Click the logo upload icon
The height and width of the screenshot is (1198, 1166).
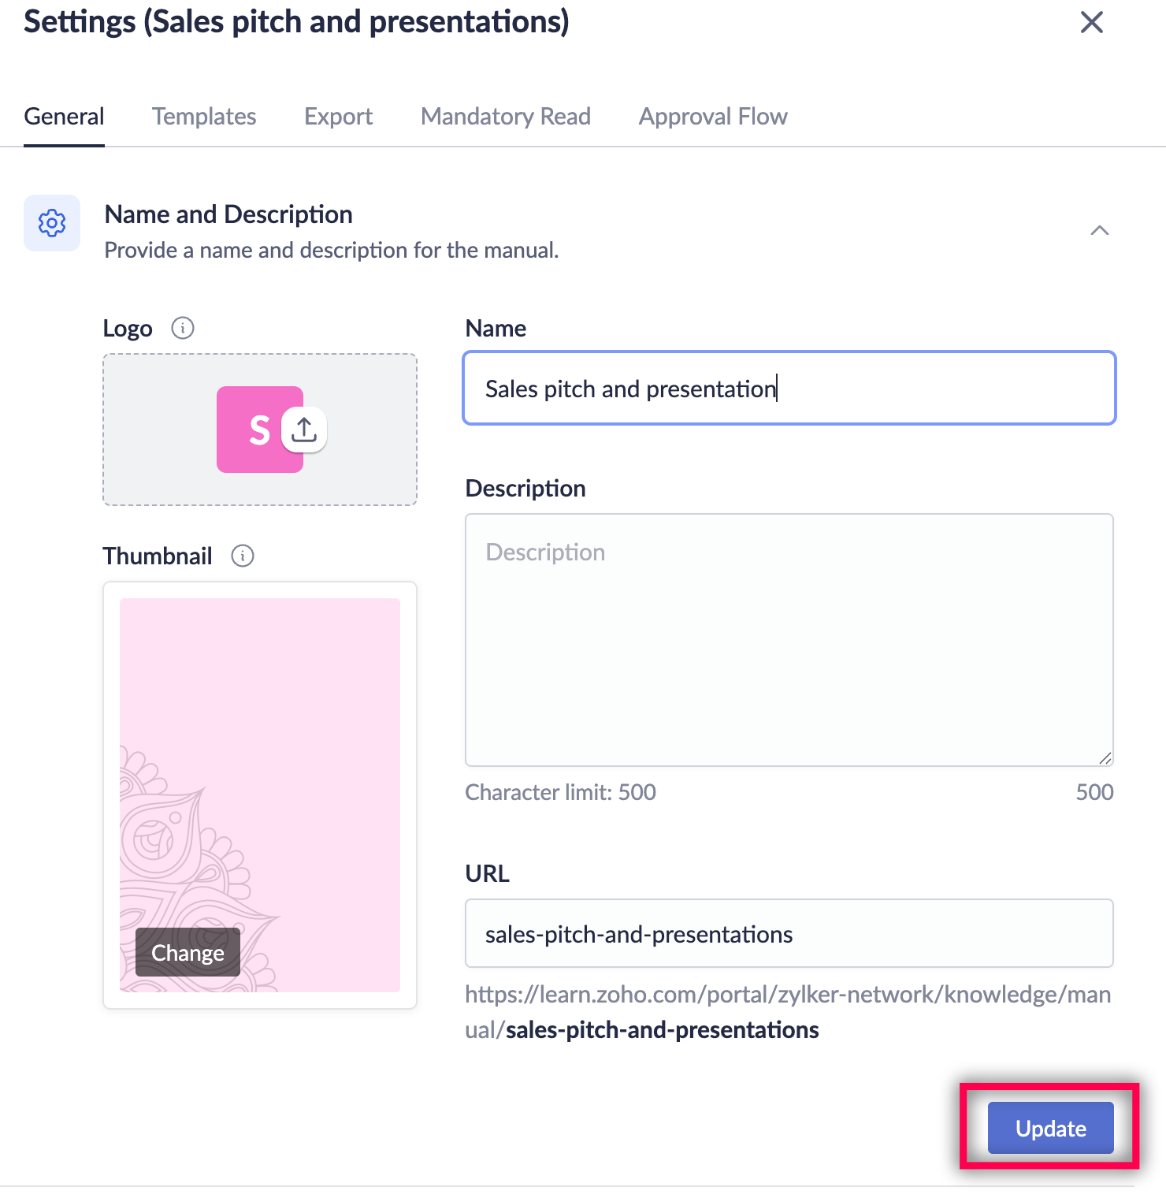(304, 430)
